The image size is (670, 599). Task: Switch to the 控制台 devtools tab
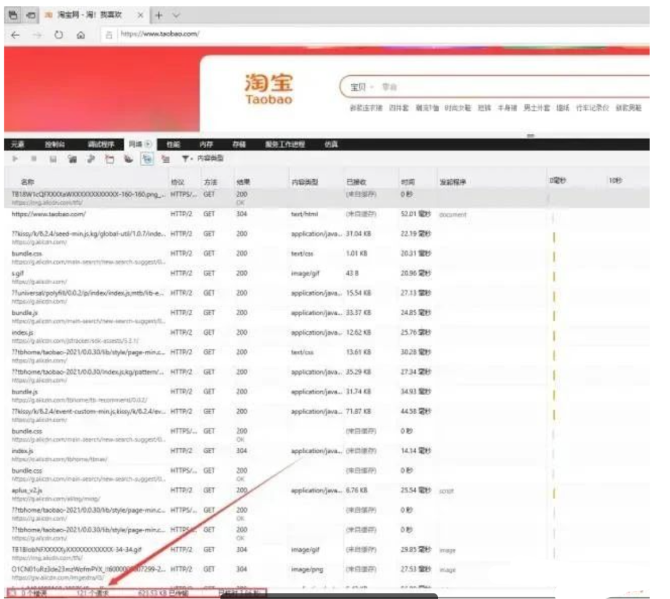tap(55, 144)
